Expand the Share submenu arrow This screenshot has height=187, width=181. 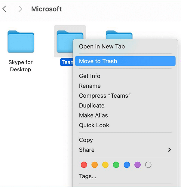170,150
